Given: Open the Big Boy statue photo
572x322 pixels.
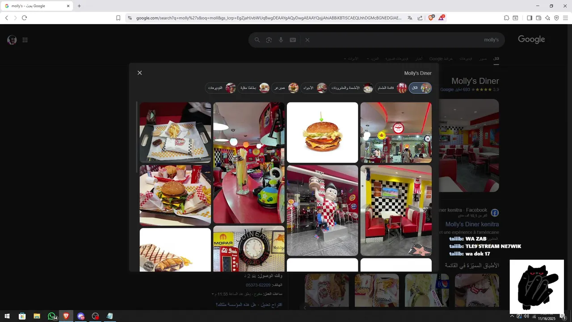Looking at the screenshot, I should pos(322,210).
